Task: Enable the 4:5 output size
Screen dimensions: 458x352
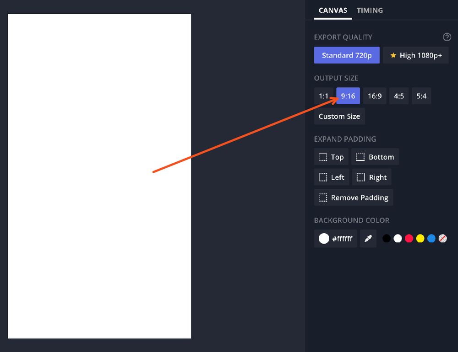Action: coord(398,96)
